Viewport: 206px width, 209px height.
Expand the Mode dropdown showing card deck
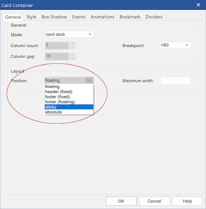(90, 34)
